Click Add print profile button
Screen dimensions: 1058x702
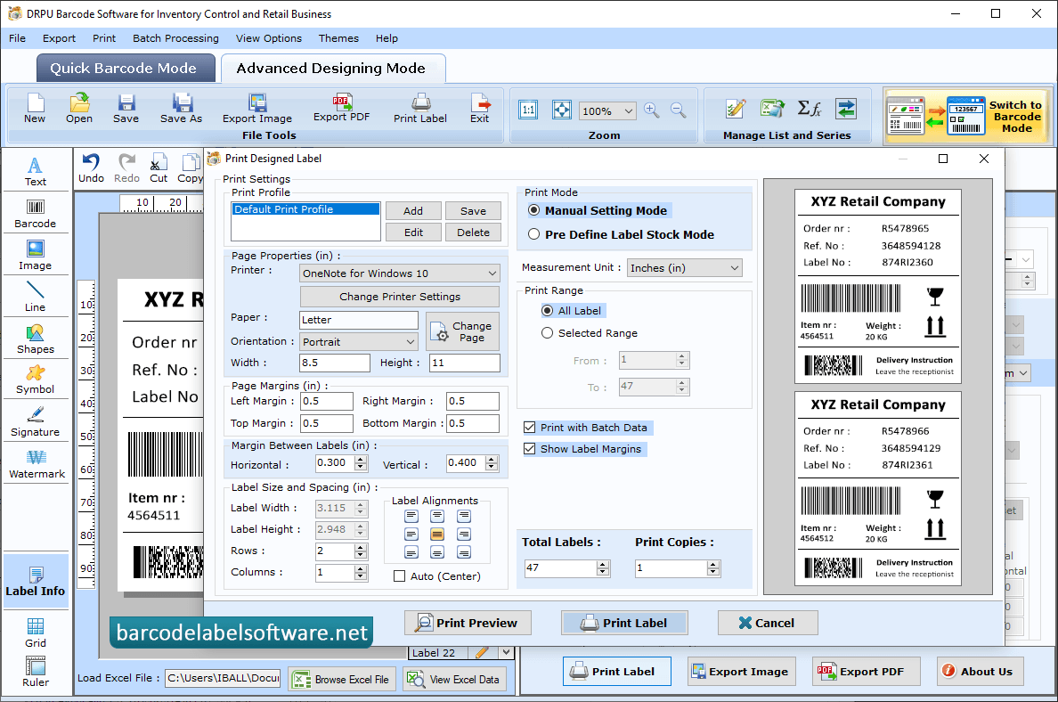pyautogui.click(x=413, y=210)
